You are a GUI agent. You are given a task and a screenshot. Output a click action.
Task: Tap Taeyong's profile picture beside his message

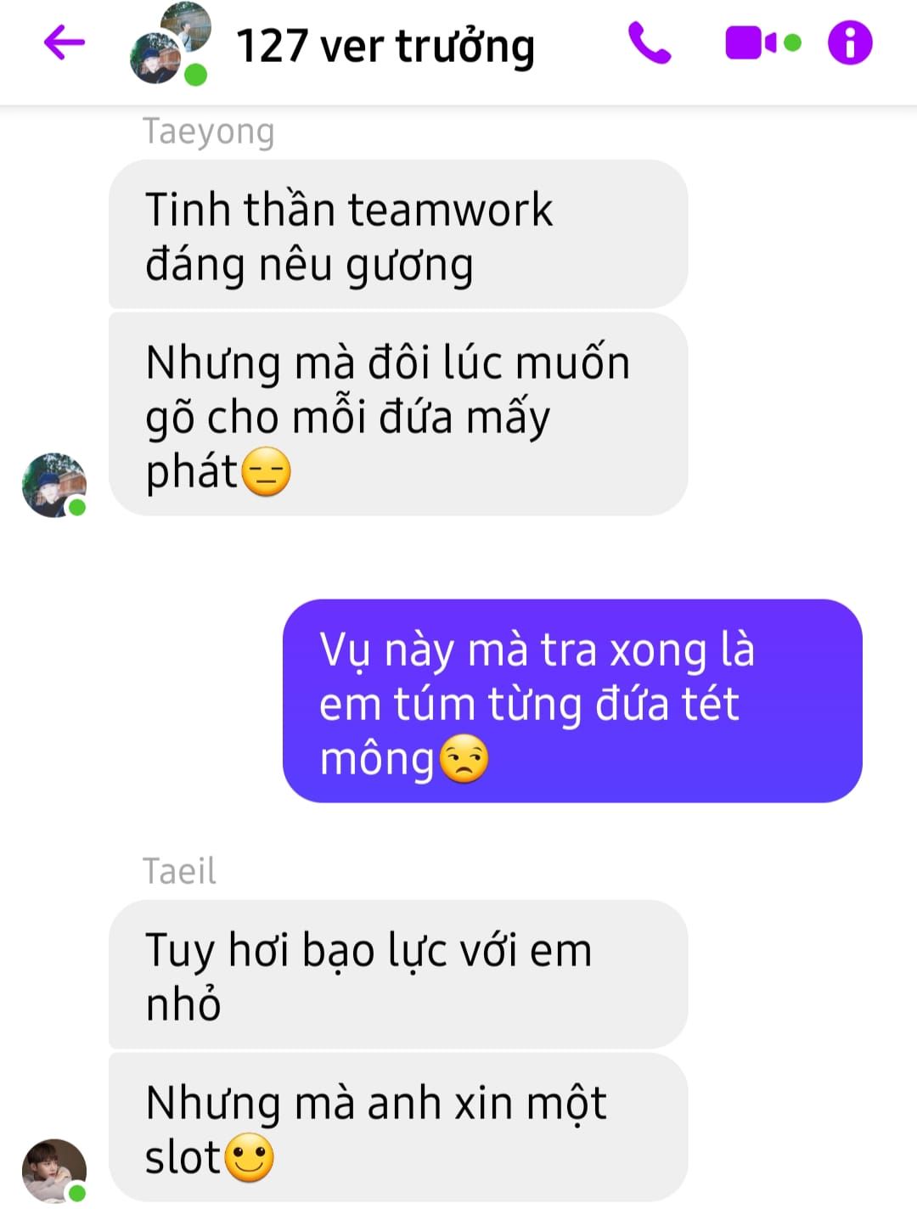click(54, 485)
